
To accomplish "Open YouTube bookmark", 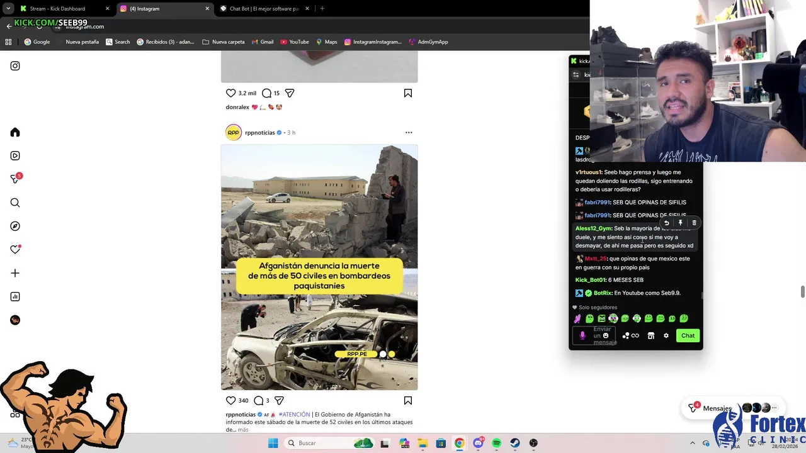I will pyautogui.click(x=295, y=42).
